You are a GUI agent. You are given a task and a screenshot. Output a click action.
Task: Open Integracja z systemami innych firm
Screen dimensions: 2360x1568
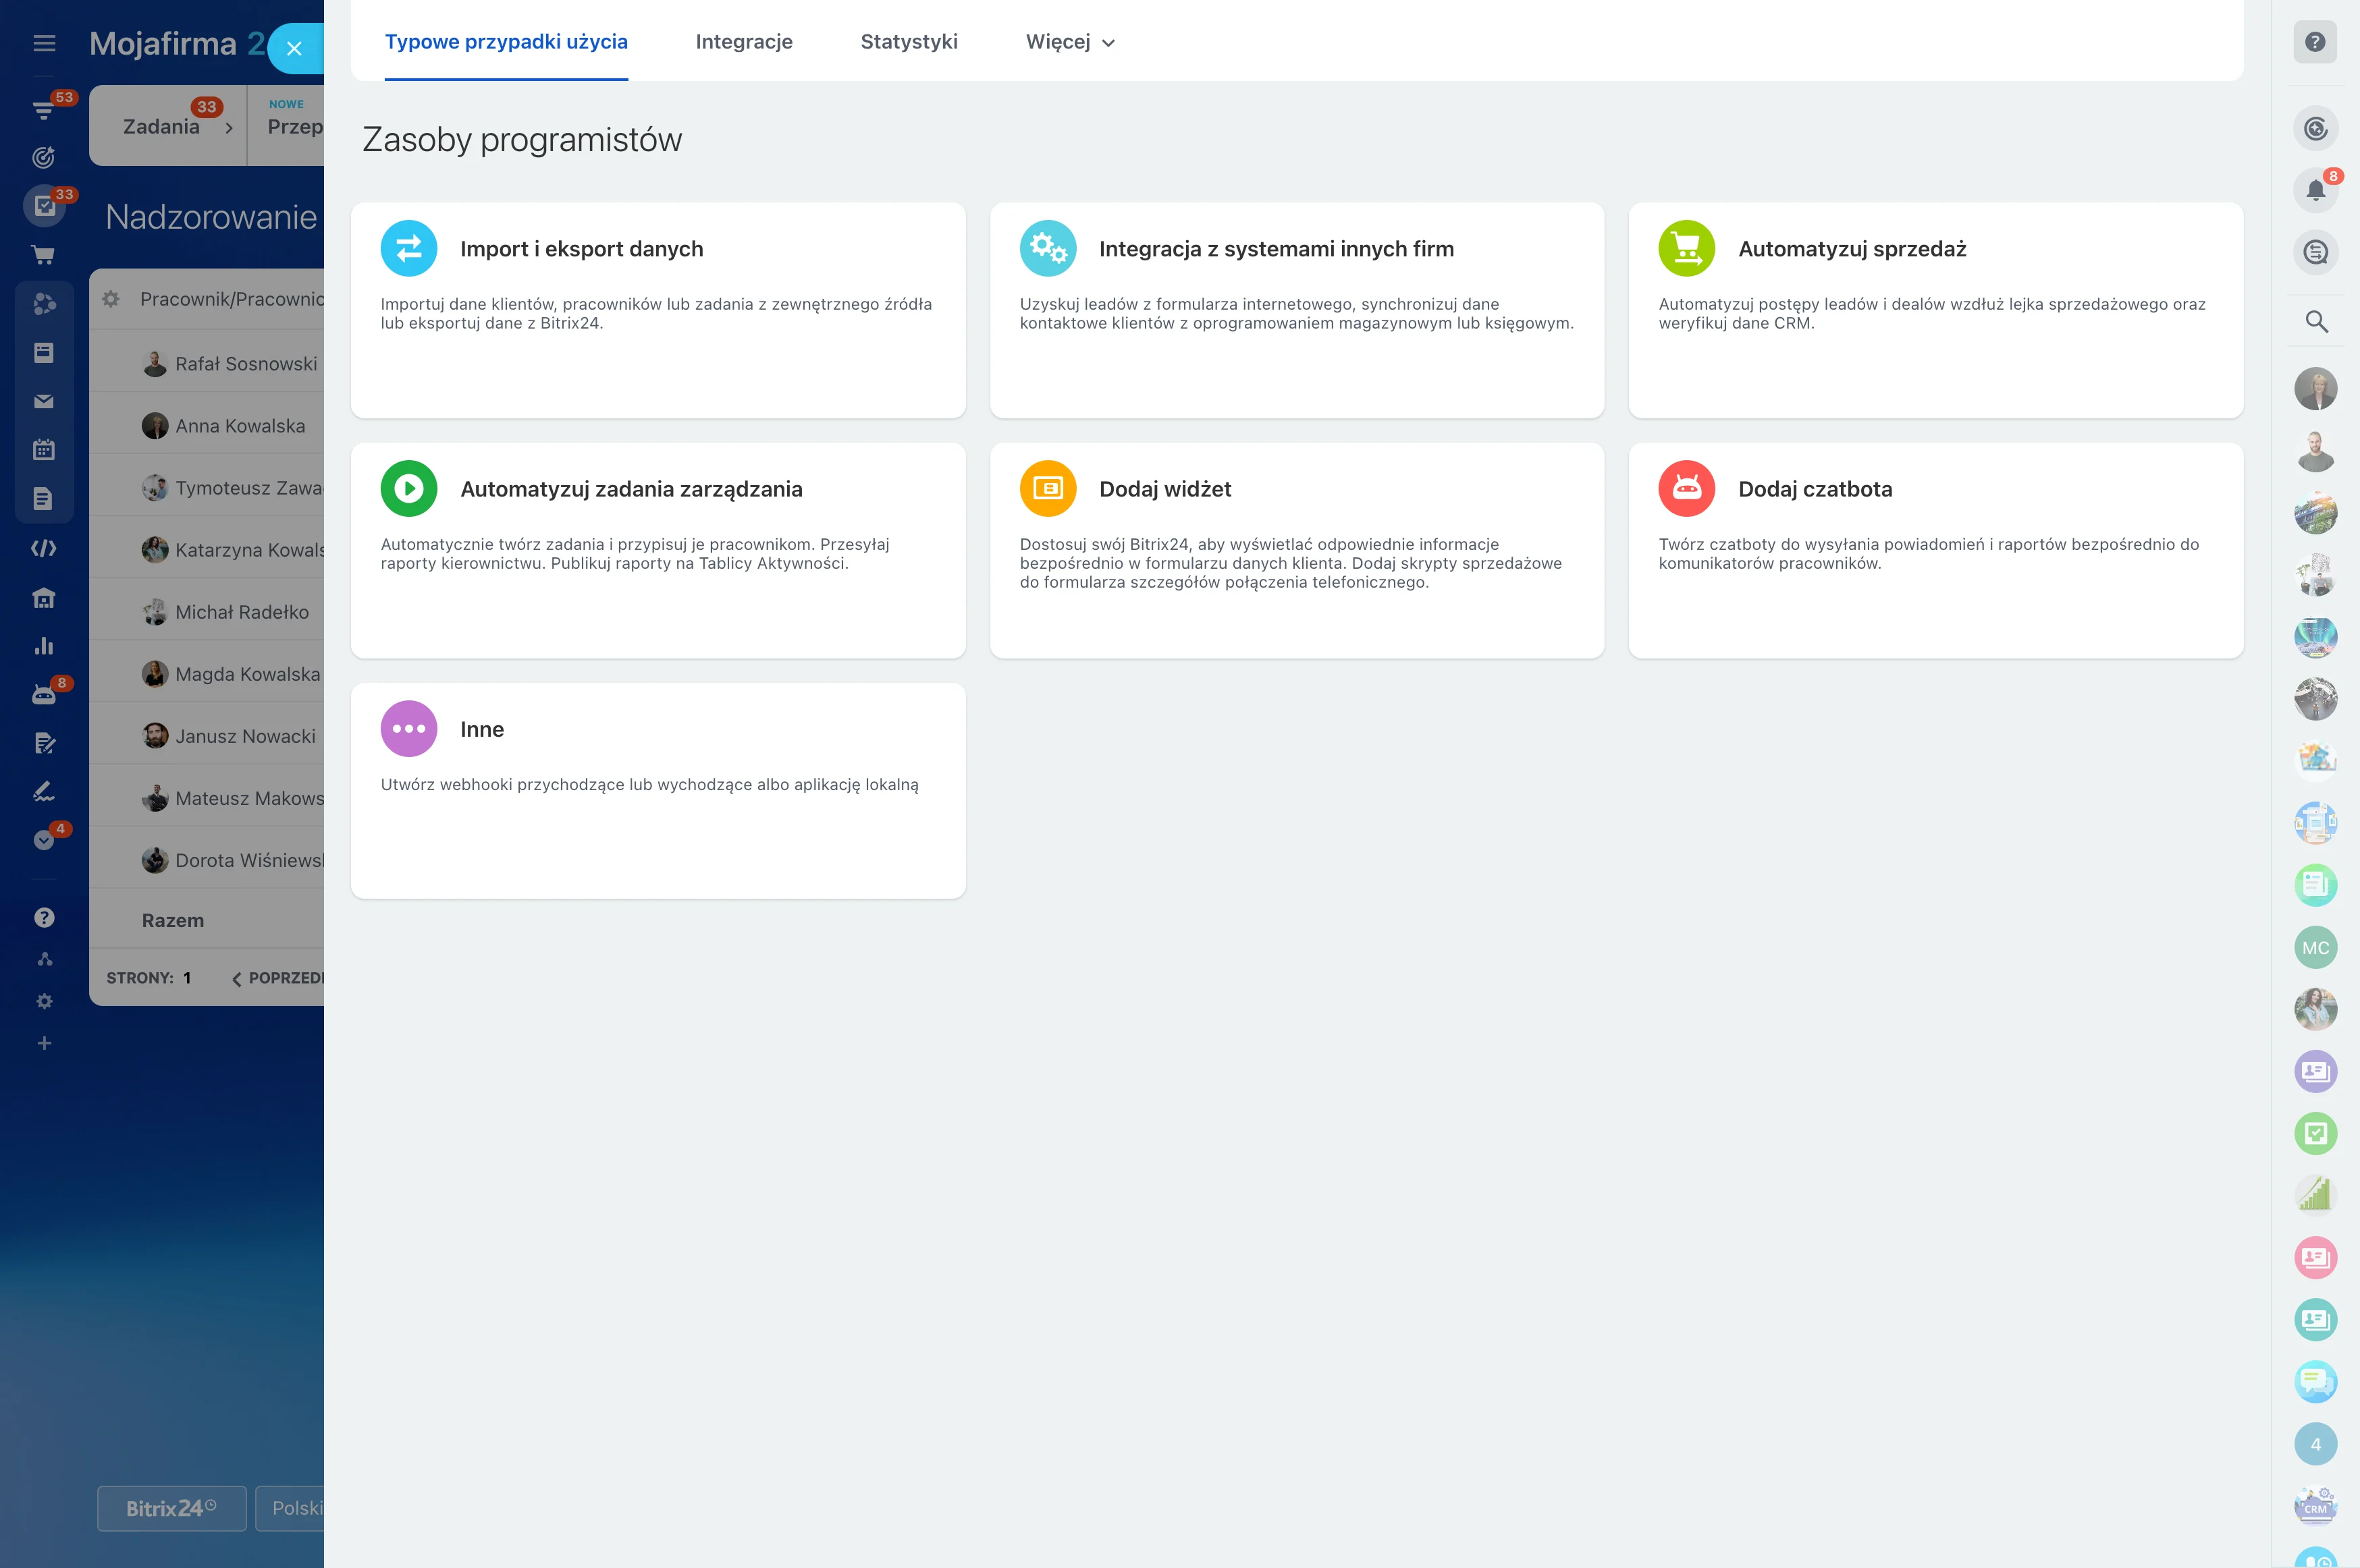(x=1276, y=249)
